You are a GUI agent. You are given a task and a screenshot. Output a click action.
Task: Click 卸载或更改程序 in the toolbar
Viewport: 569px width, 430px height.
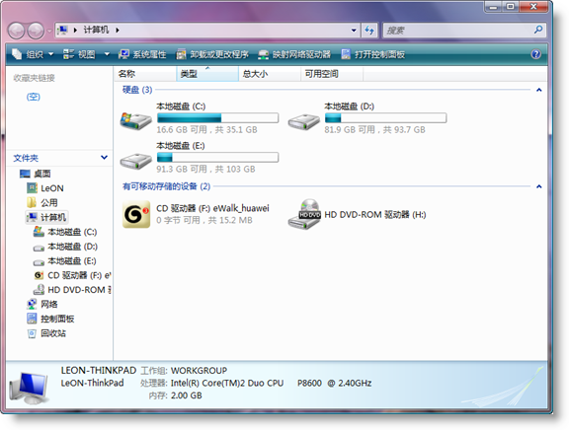point(212,54)
